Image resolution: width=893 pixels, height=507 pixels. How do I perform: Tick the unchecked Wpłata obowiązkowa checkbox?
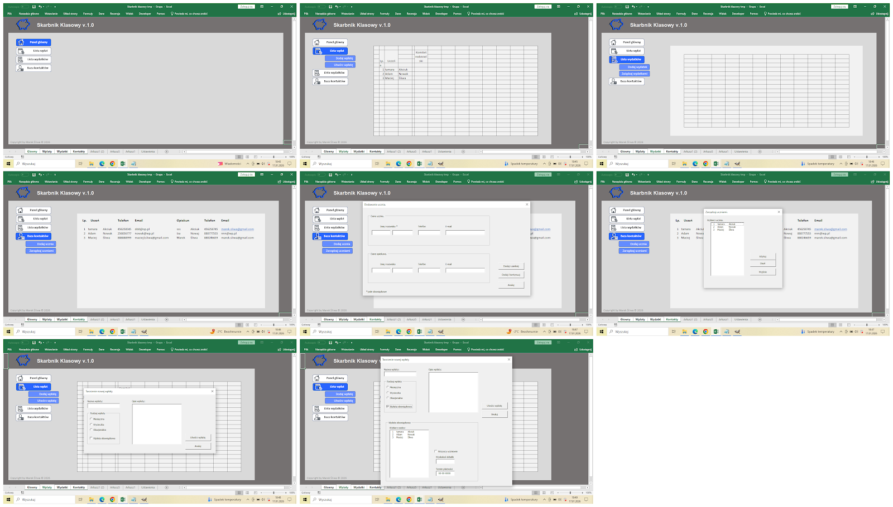tap(92, 438)
